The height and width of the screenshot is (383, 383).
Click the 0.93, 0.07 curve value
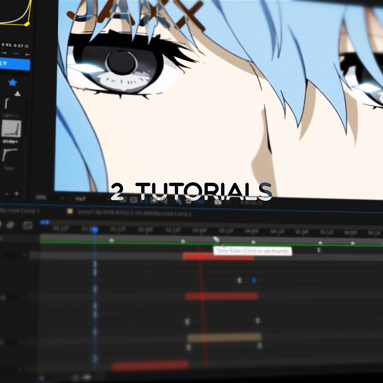(12, 45)
